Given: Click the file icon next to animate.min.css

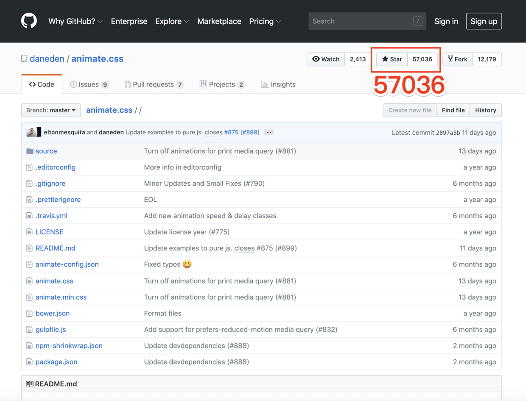Looking at the screenshot, I should click(29, 297).
